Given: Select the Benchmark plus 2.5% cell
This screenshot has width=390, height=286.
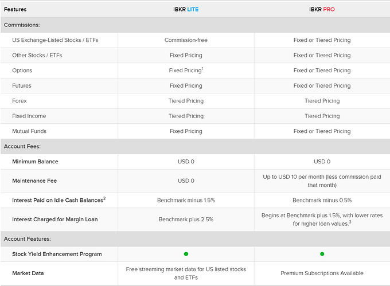Looking at the screenshot, I should [x=186, y=219].
